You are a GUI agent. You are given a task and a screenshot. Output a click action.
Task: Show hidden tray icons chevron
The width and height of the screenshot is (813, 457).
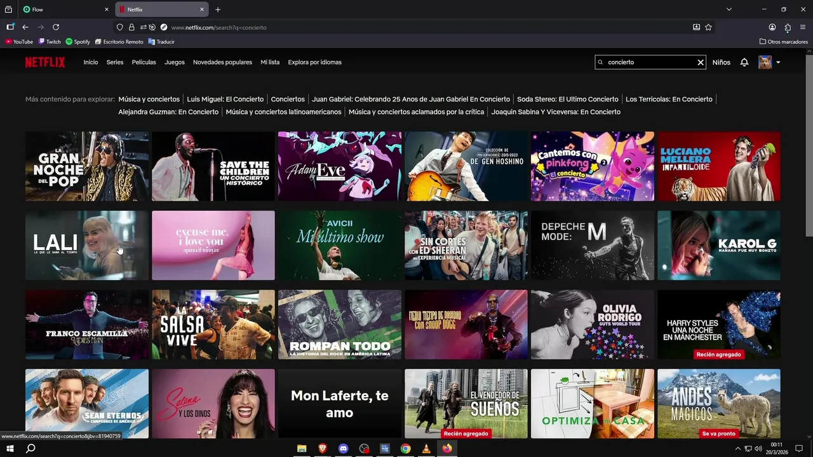737,449
